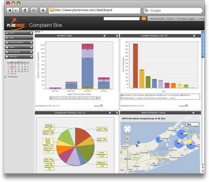Open the Setup sidebar menu
The image size is (209, 182).
click(x=19, y=38)
